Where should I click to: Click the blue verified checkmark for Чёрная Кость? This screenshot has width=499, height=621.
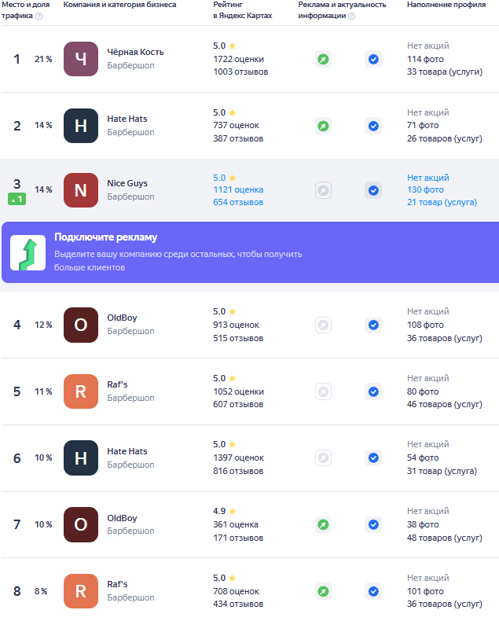tap(373, 59)
